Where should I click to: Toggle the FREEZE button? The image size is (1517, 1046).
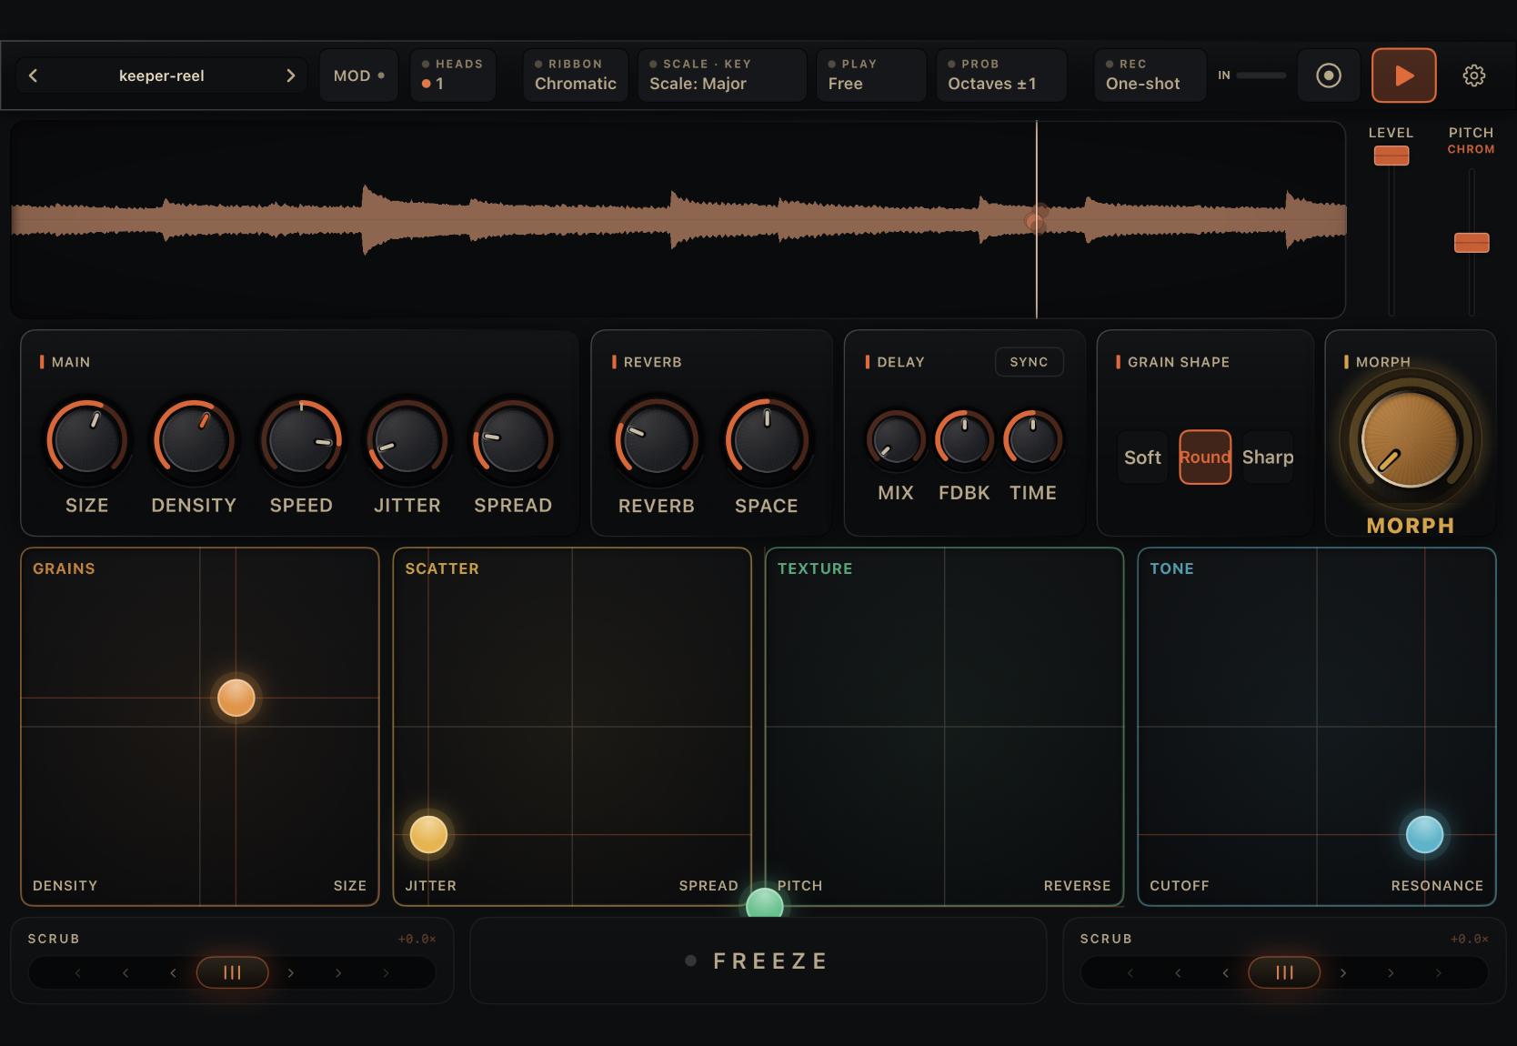(758, 961)
